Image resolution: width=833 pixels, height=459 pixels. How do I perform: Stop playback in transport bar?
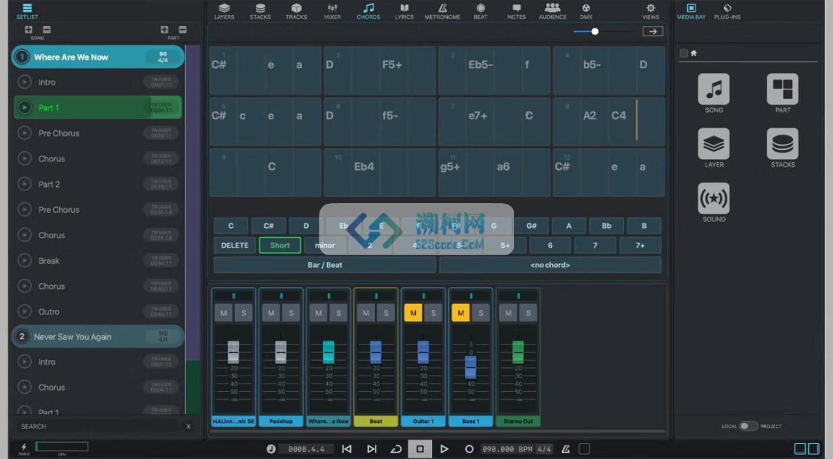[420, 449]
